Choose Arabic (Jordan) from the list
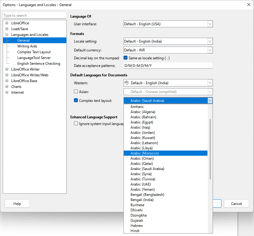 165,133
